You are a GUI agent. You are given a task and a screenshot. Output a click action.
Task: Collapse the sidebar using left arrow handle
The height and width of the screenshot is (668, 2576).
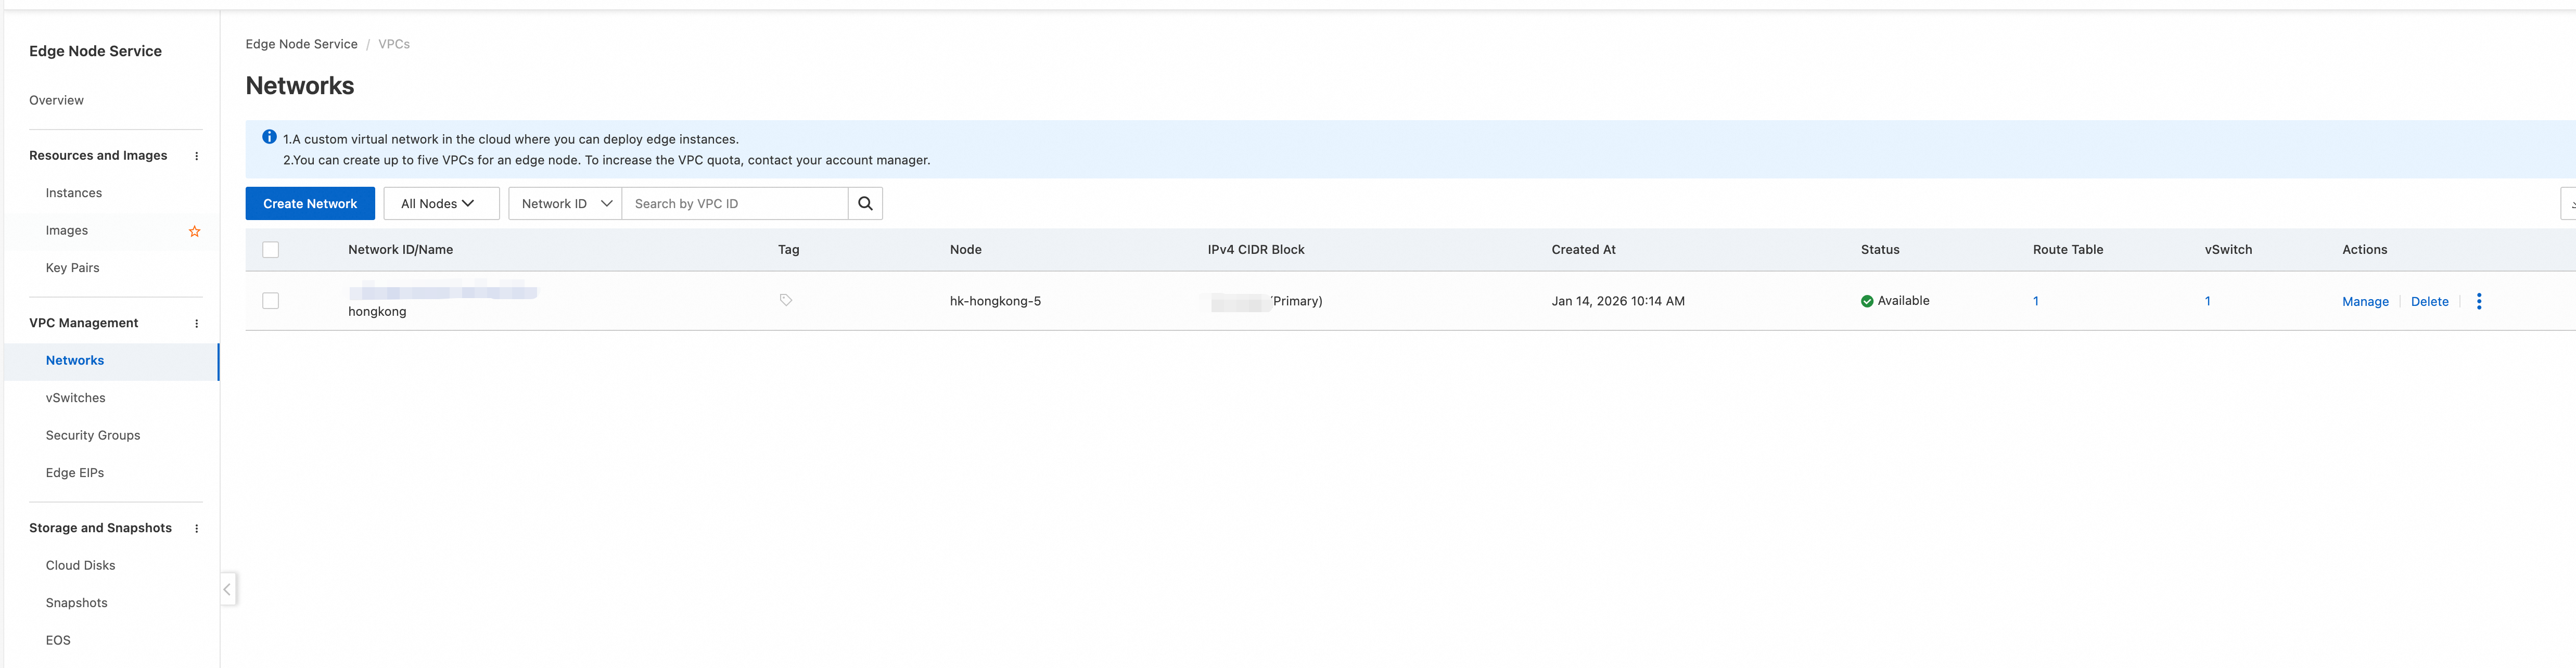227,589
